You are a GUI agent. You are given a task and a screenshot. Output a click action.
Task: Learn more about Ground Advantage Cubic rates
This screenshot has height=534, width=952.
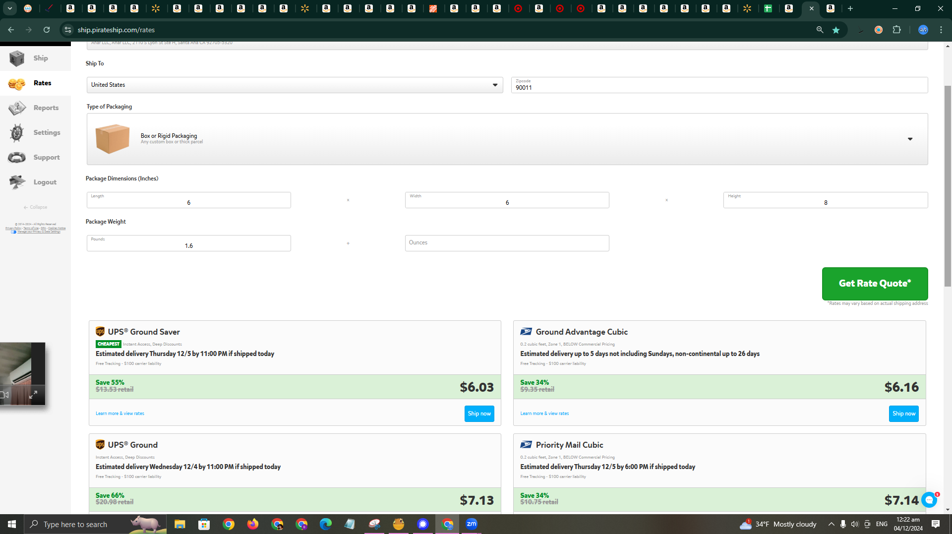[x=544, y=414]
